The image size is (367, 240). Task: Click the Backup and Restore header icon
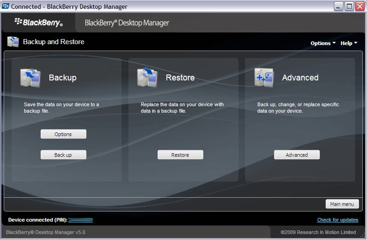(x=13, y=42)
